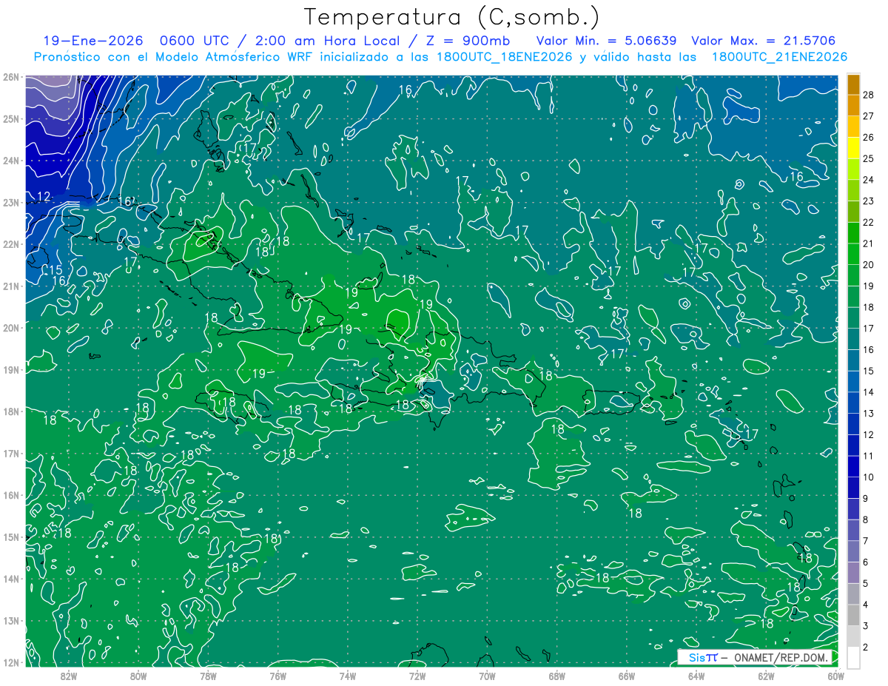
Task: Click the "68W" longitude axis label
Action: pyautogui.click(x=557, y=676)
